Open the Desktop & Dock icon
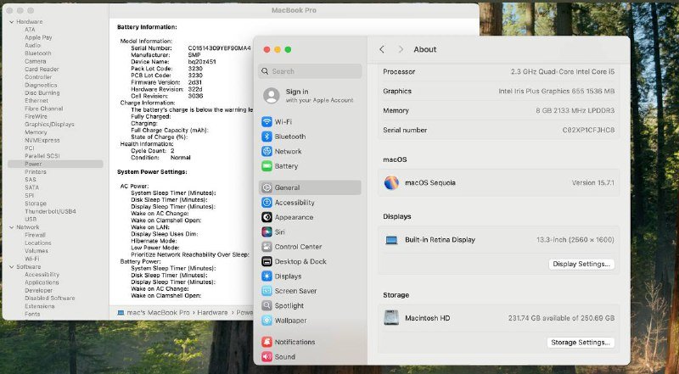 pos(267,261)
